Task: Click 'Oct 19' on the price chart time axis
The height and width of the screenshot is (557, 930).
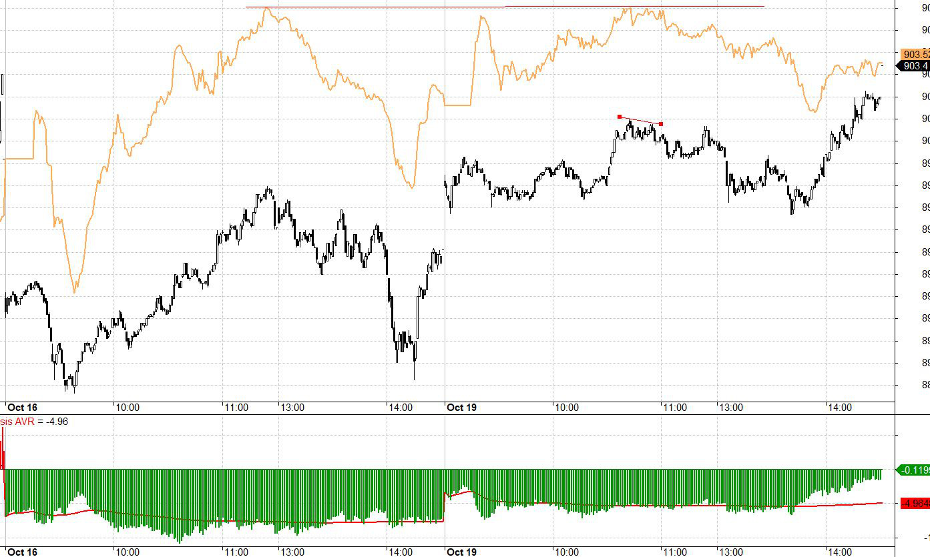Action: (x=461, y=408)
